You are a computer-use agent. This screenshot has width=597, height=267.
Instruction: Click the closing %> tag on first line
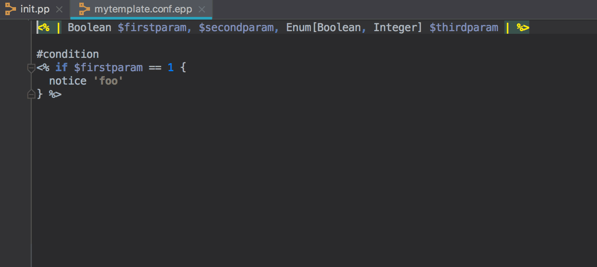(x=523, y=28)
